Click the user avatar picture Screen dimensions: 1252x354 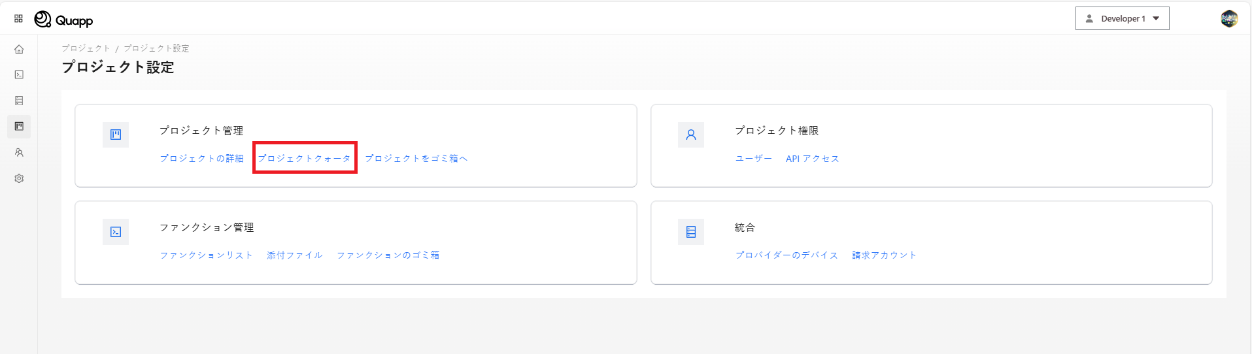pos(1229,19)
